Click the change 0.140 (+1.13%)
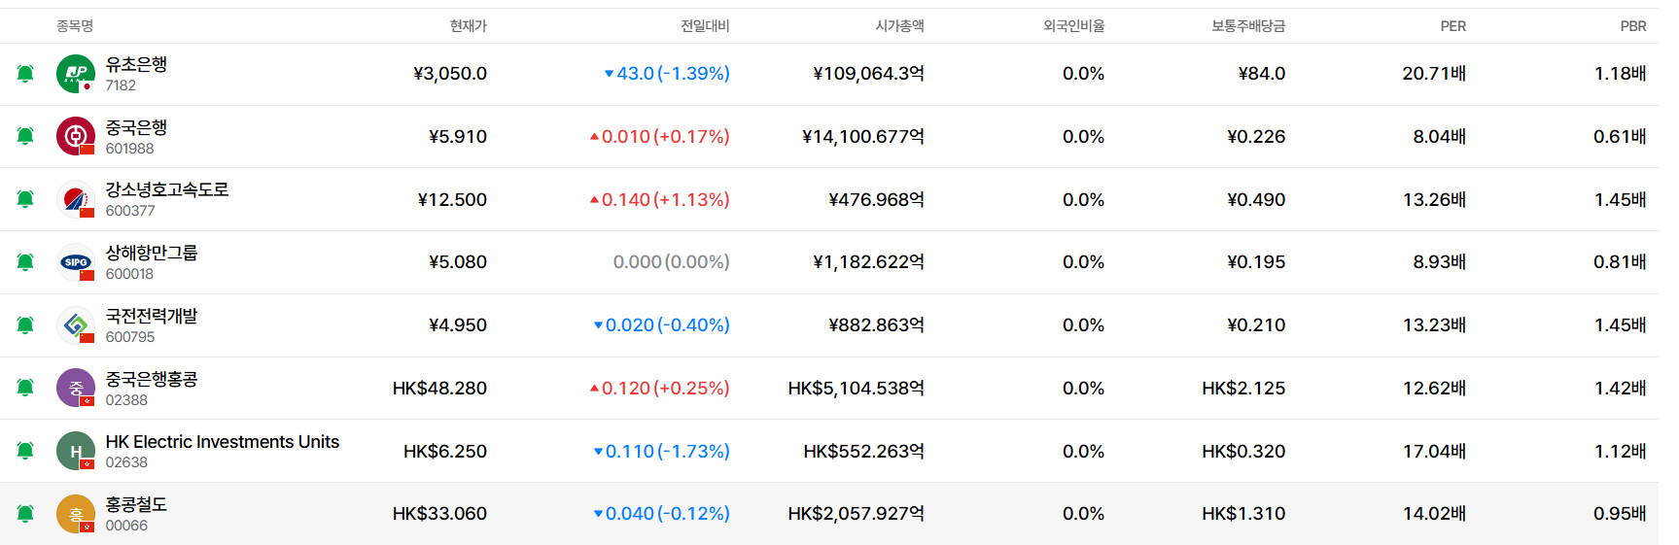 pos(660,199)
